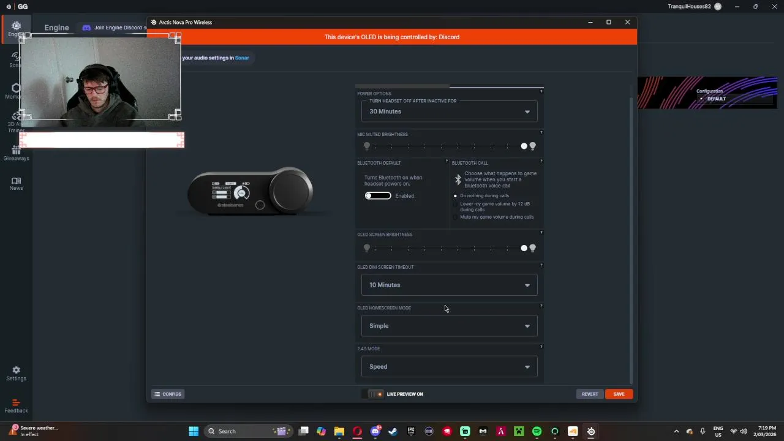Image resolution: width=784 pixels, height=441 pixels.
Task: Click help icon for 2.4G Mode
Action: [541, 347]
